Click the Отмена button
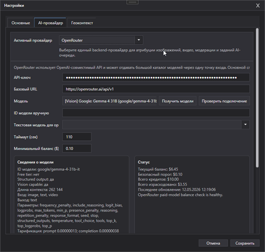Image resolution: width=265 pixels, height=252 pixels. pyautogui.click(x=213, y=243)
